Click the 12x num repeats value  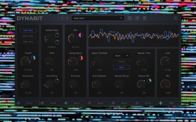click(99, 93)
